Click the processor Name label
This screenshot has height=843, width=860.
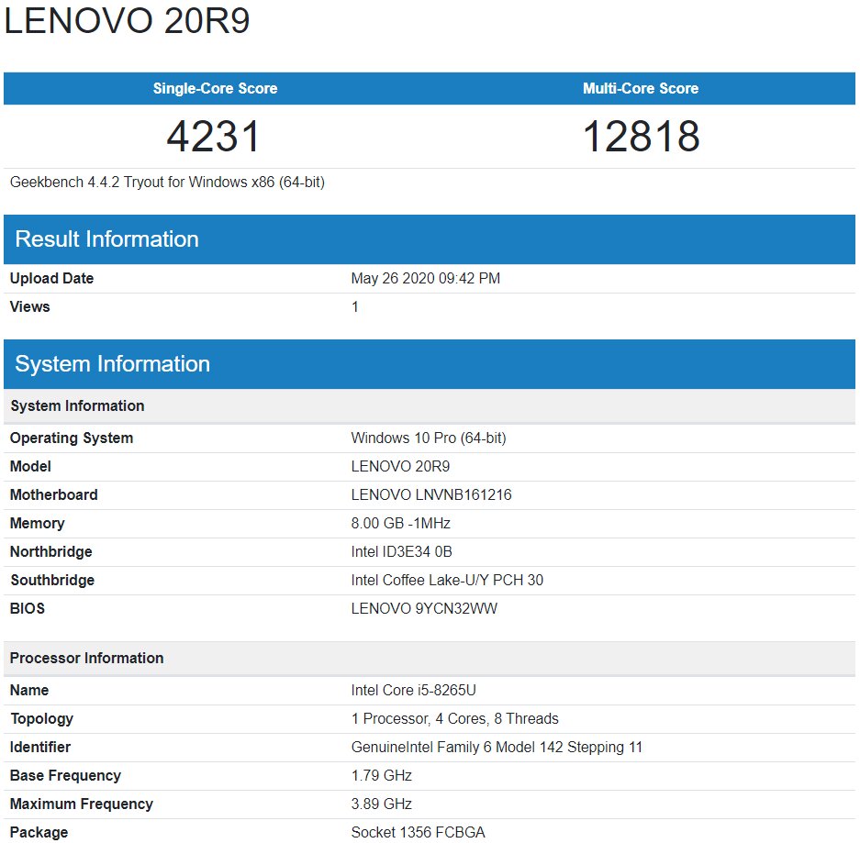(x=29, y=690)
